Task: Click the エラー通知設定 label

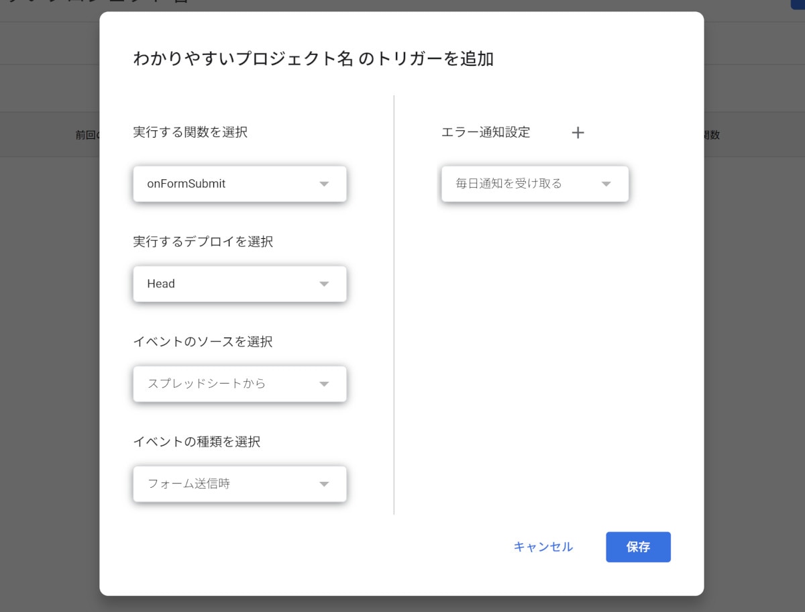Action: (x=486, y=133)
